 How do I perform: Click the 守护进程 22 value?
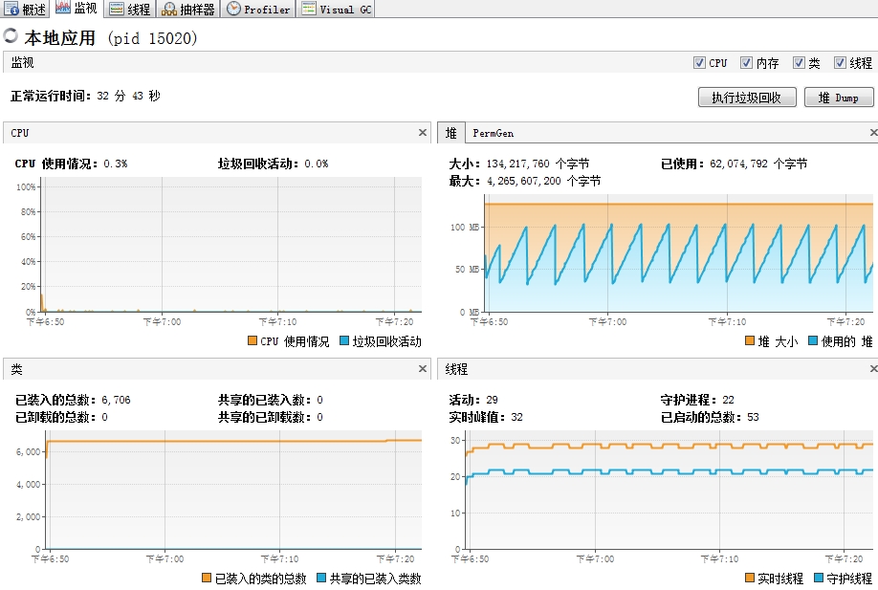[728, 400]
